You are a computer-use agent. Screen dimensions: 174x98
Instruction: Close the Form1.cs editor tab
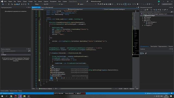coord(40,7)
